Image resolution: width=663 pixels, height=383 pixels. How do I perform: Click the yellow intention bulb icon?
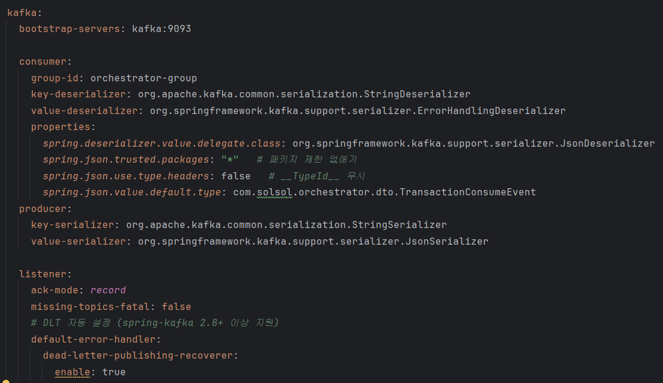5,381
